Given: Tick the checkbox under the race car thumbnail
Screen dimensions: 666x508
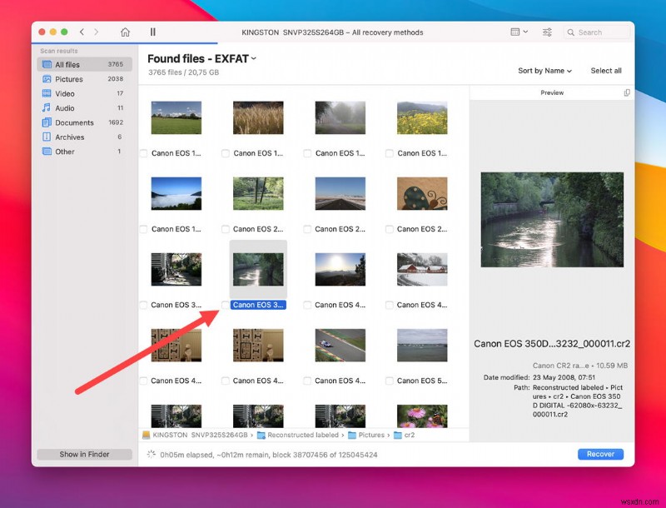Looking at the screenshot, I should point(306,381).
